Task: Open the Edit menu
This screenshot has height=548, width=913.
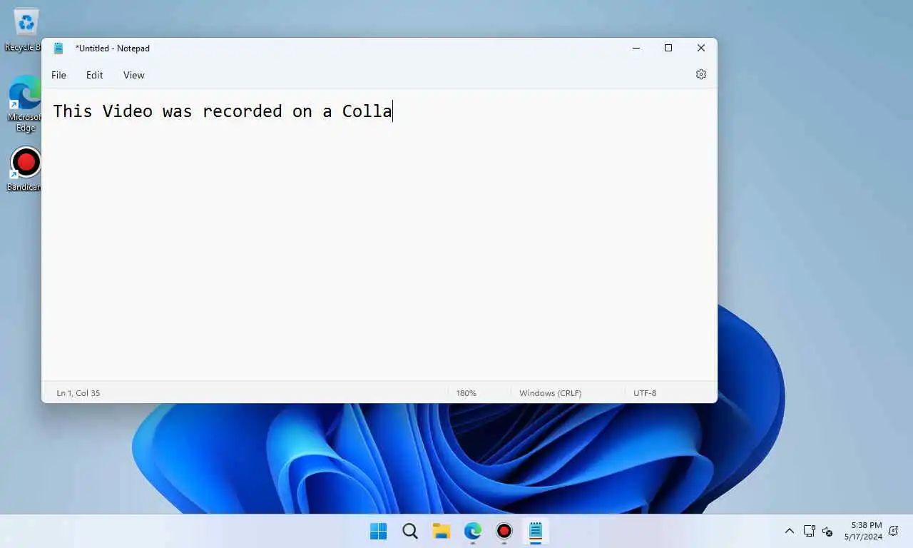Action: click(x=94, y=75)
